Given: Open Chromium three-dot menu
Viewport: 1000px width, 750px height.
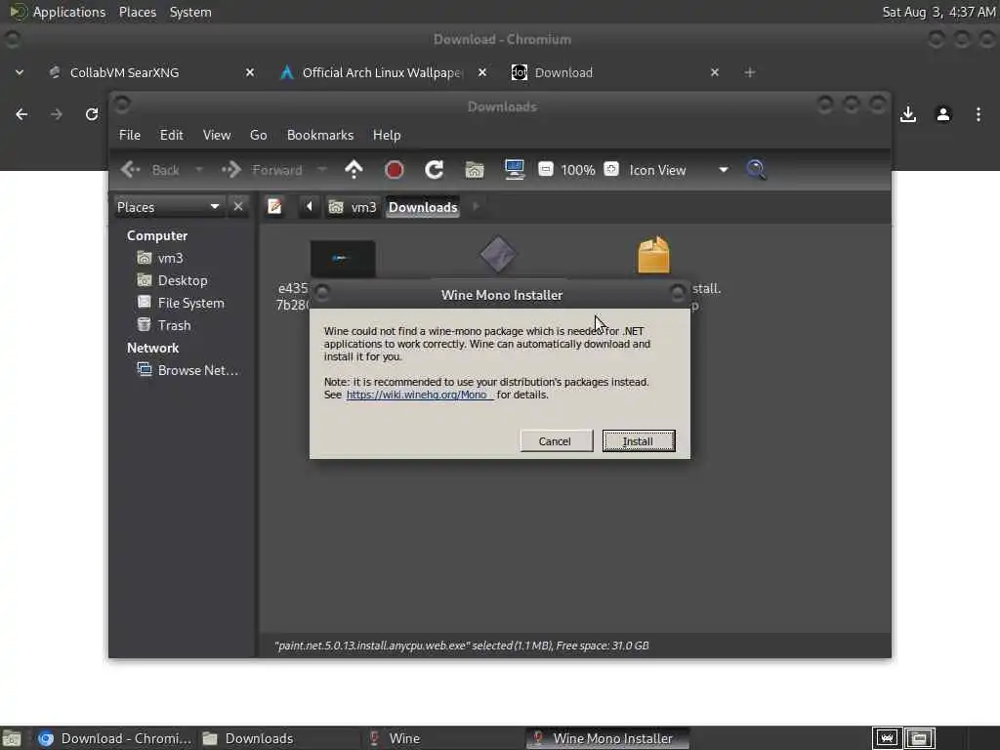Looking at the screenshot, I should 979,114.
